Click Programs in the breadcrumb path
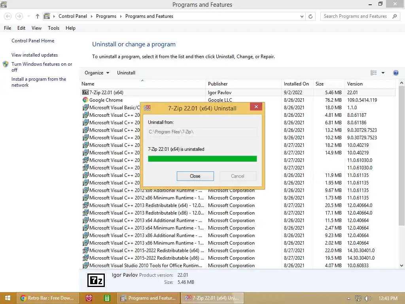Screen dimensions: 405x304 106,16
